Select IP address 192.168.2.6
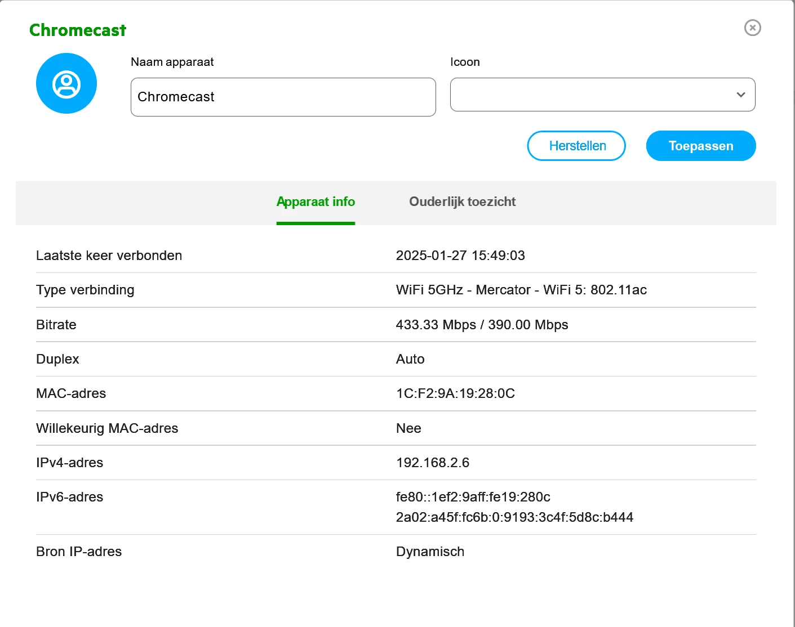795x627 pixels. (x=433, y=463)
